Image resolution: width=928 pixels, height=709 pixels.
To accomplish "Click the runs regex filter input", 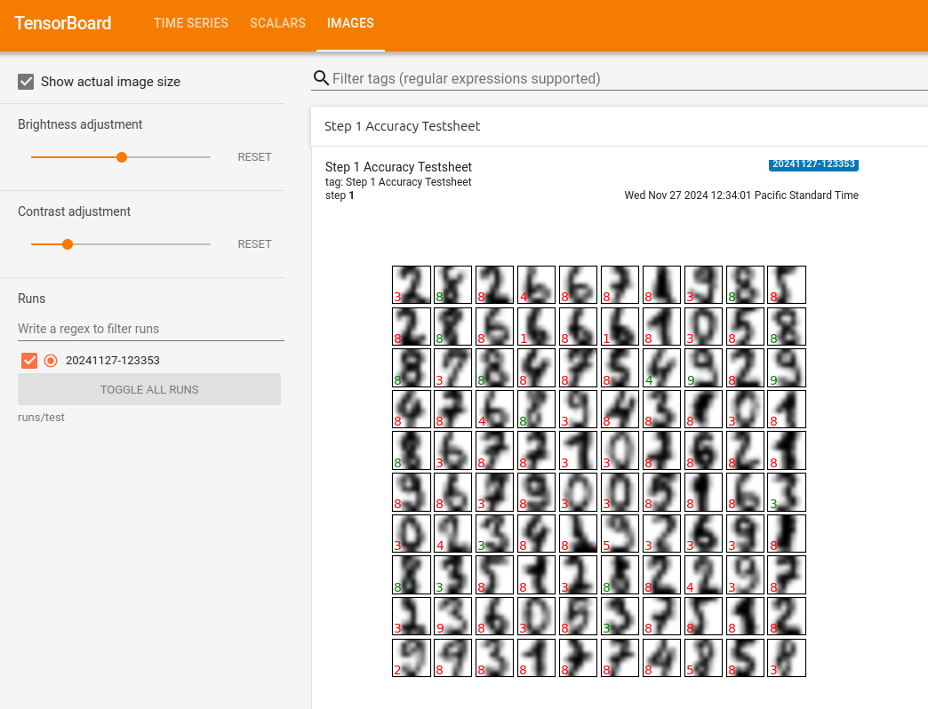I will pyautogui.click(x=150, y=329).
